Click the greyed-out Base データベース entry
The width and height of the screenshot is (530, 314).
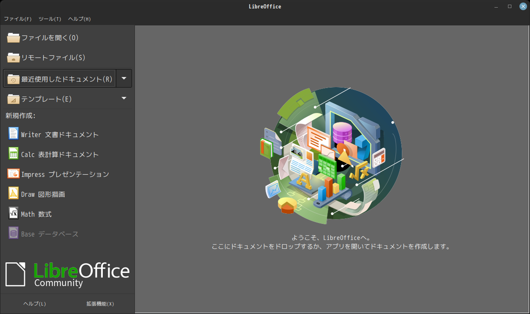(x=68, y=234)
